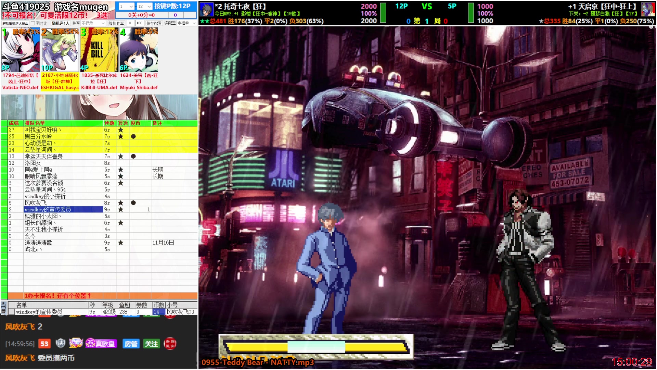Select character portrait 1 Vatista-NEO

point(21,50)
